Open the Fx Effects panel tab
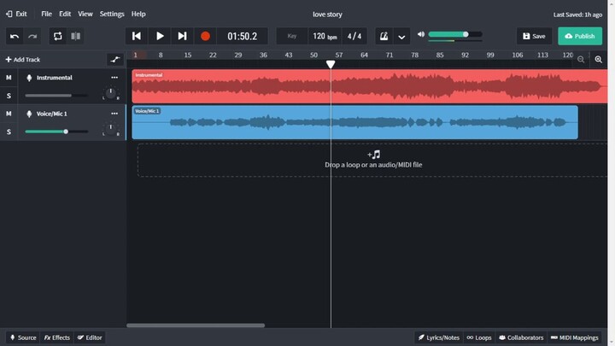The width and height of the screenshot is (615, 346). pyautogui.click(x=57, y=337)
